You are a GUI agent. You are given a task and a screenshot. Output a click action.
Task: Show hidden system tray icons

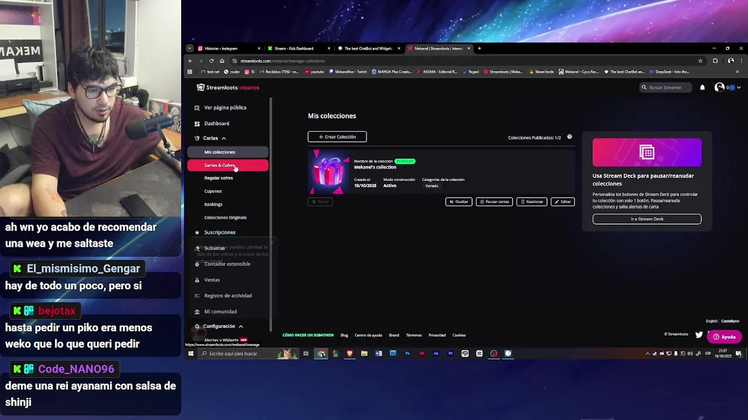647,353
